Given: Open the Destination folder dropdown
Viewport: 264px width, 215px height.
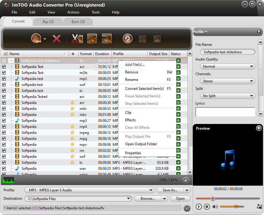Looking at the screenshot, I should point(78,199).
